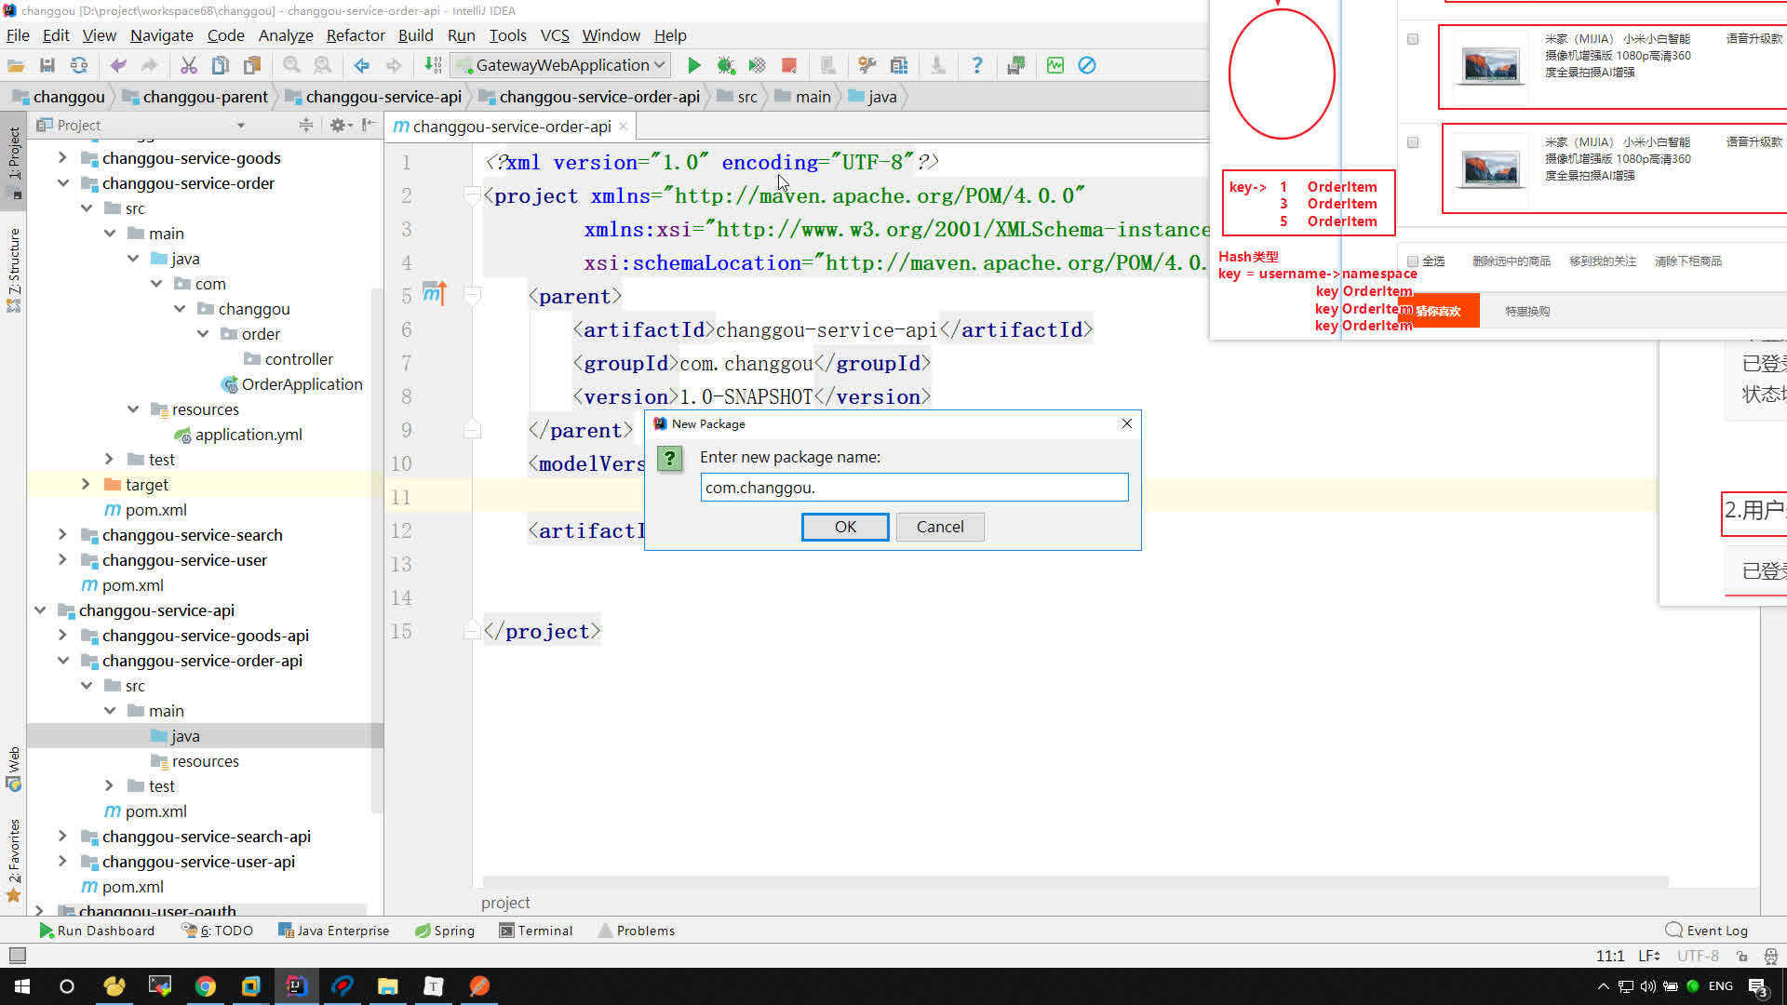This screenshot has width=1787, height=1005.
Task: Click the Open folder icon in toolbar
Action: tap(16, 65)
